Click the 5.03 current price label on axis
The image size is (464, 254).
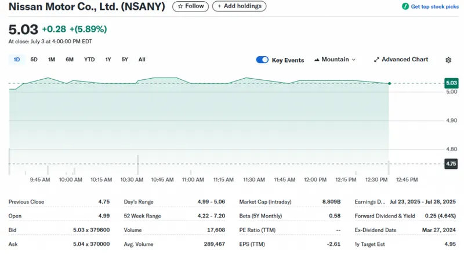click(x=451, y=83)
